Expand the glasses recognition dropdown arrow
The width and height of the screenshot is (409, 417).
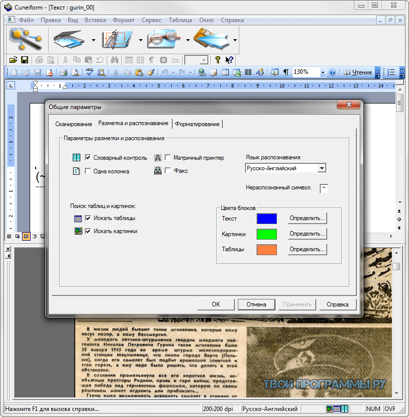click(x=188, y=40)
